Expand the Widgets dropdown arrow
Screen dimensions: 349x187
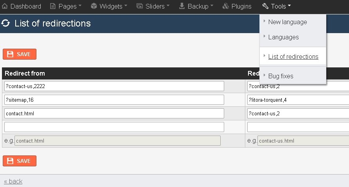(126, 5)
